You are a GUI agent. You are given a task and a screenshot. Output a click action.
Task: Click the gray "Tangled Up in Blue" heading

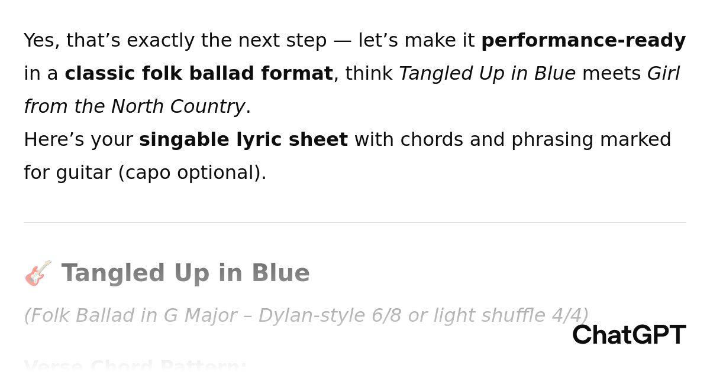[x=185, y=273]
